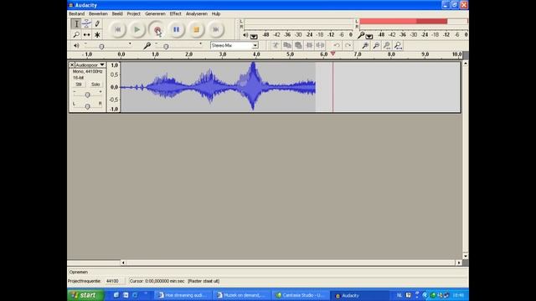536x301 pixels.
Task: Select the Zoom magnifier tool
Action: tap(76, 34)
